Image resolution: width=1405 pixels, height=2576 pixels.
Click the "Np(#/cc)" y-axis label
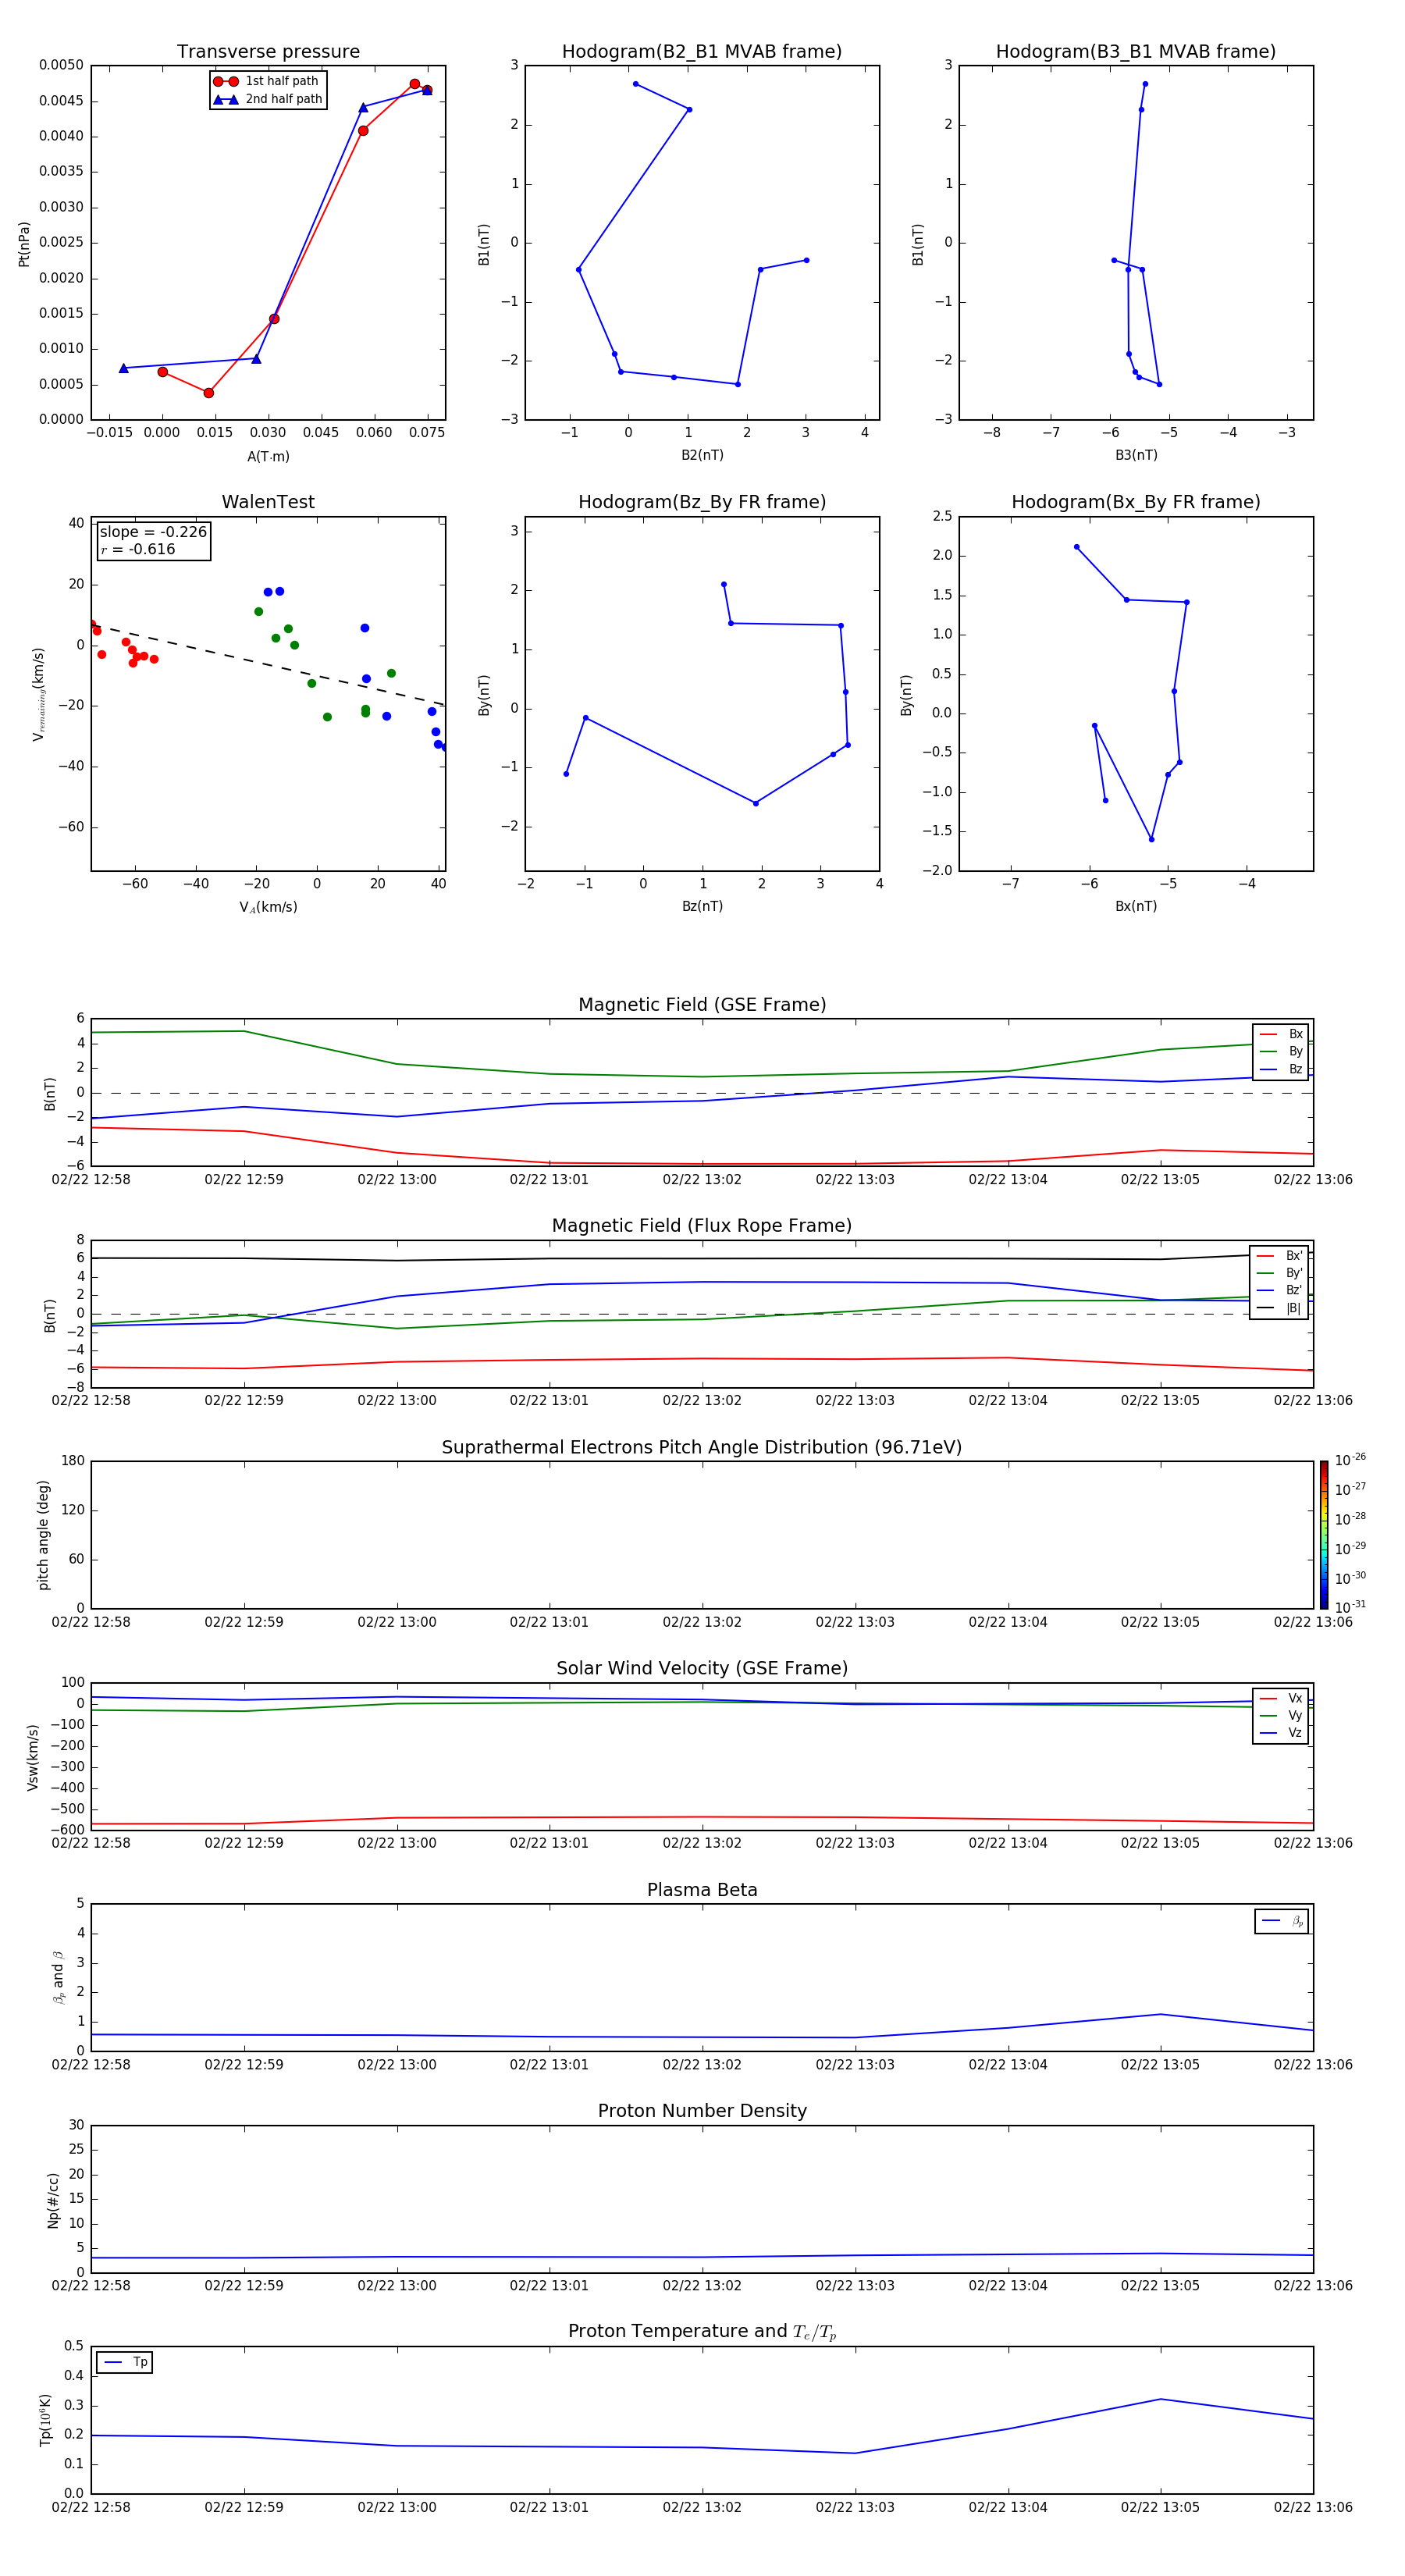click(x=53, y=2200)
